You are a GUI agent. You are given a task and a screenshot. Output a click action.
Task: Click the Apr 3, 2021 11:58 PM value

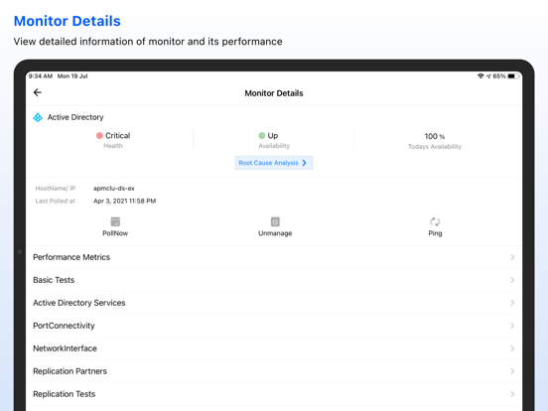125,201
